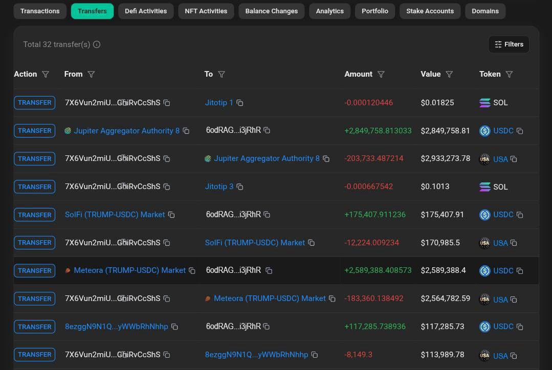The width and height of the screenshot is (552, 370).
Task: Open the Transactions tab
Action: [x=40, y=11]
